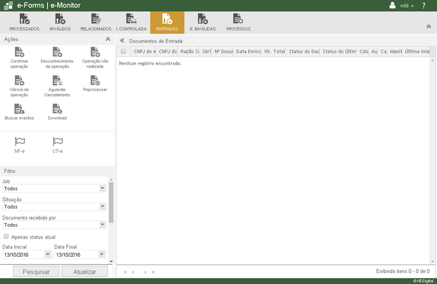Click the Confirmar operação action icon
This screenshot has width=437, height=284.
pyautogui.click(x=19, y=52)
